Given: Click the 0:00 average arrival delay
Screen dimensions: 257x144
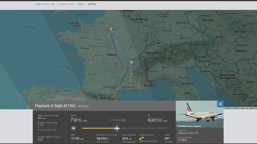Looking at the screenshot, I should coord(40,139).
